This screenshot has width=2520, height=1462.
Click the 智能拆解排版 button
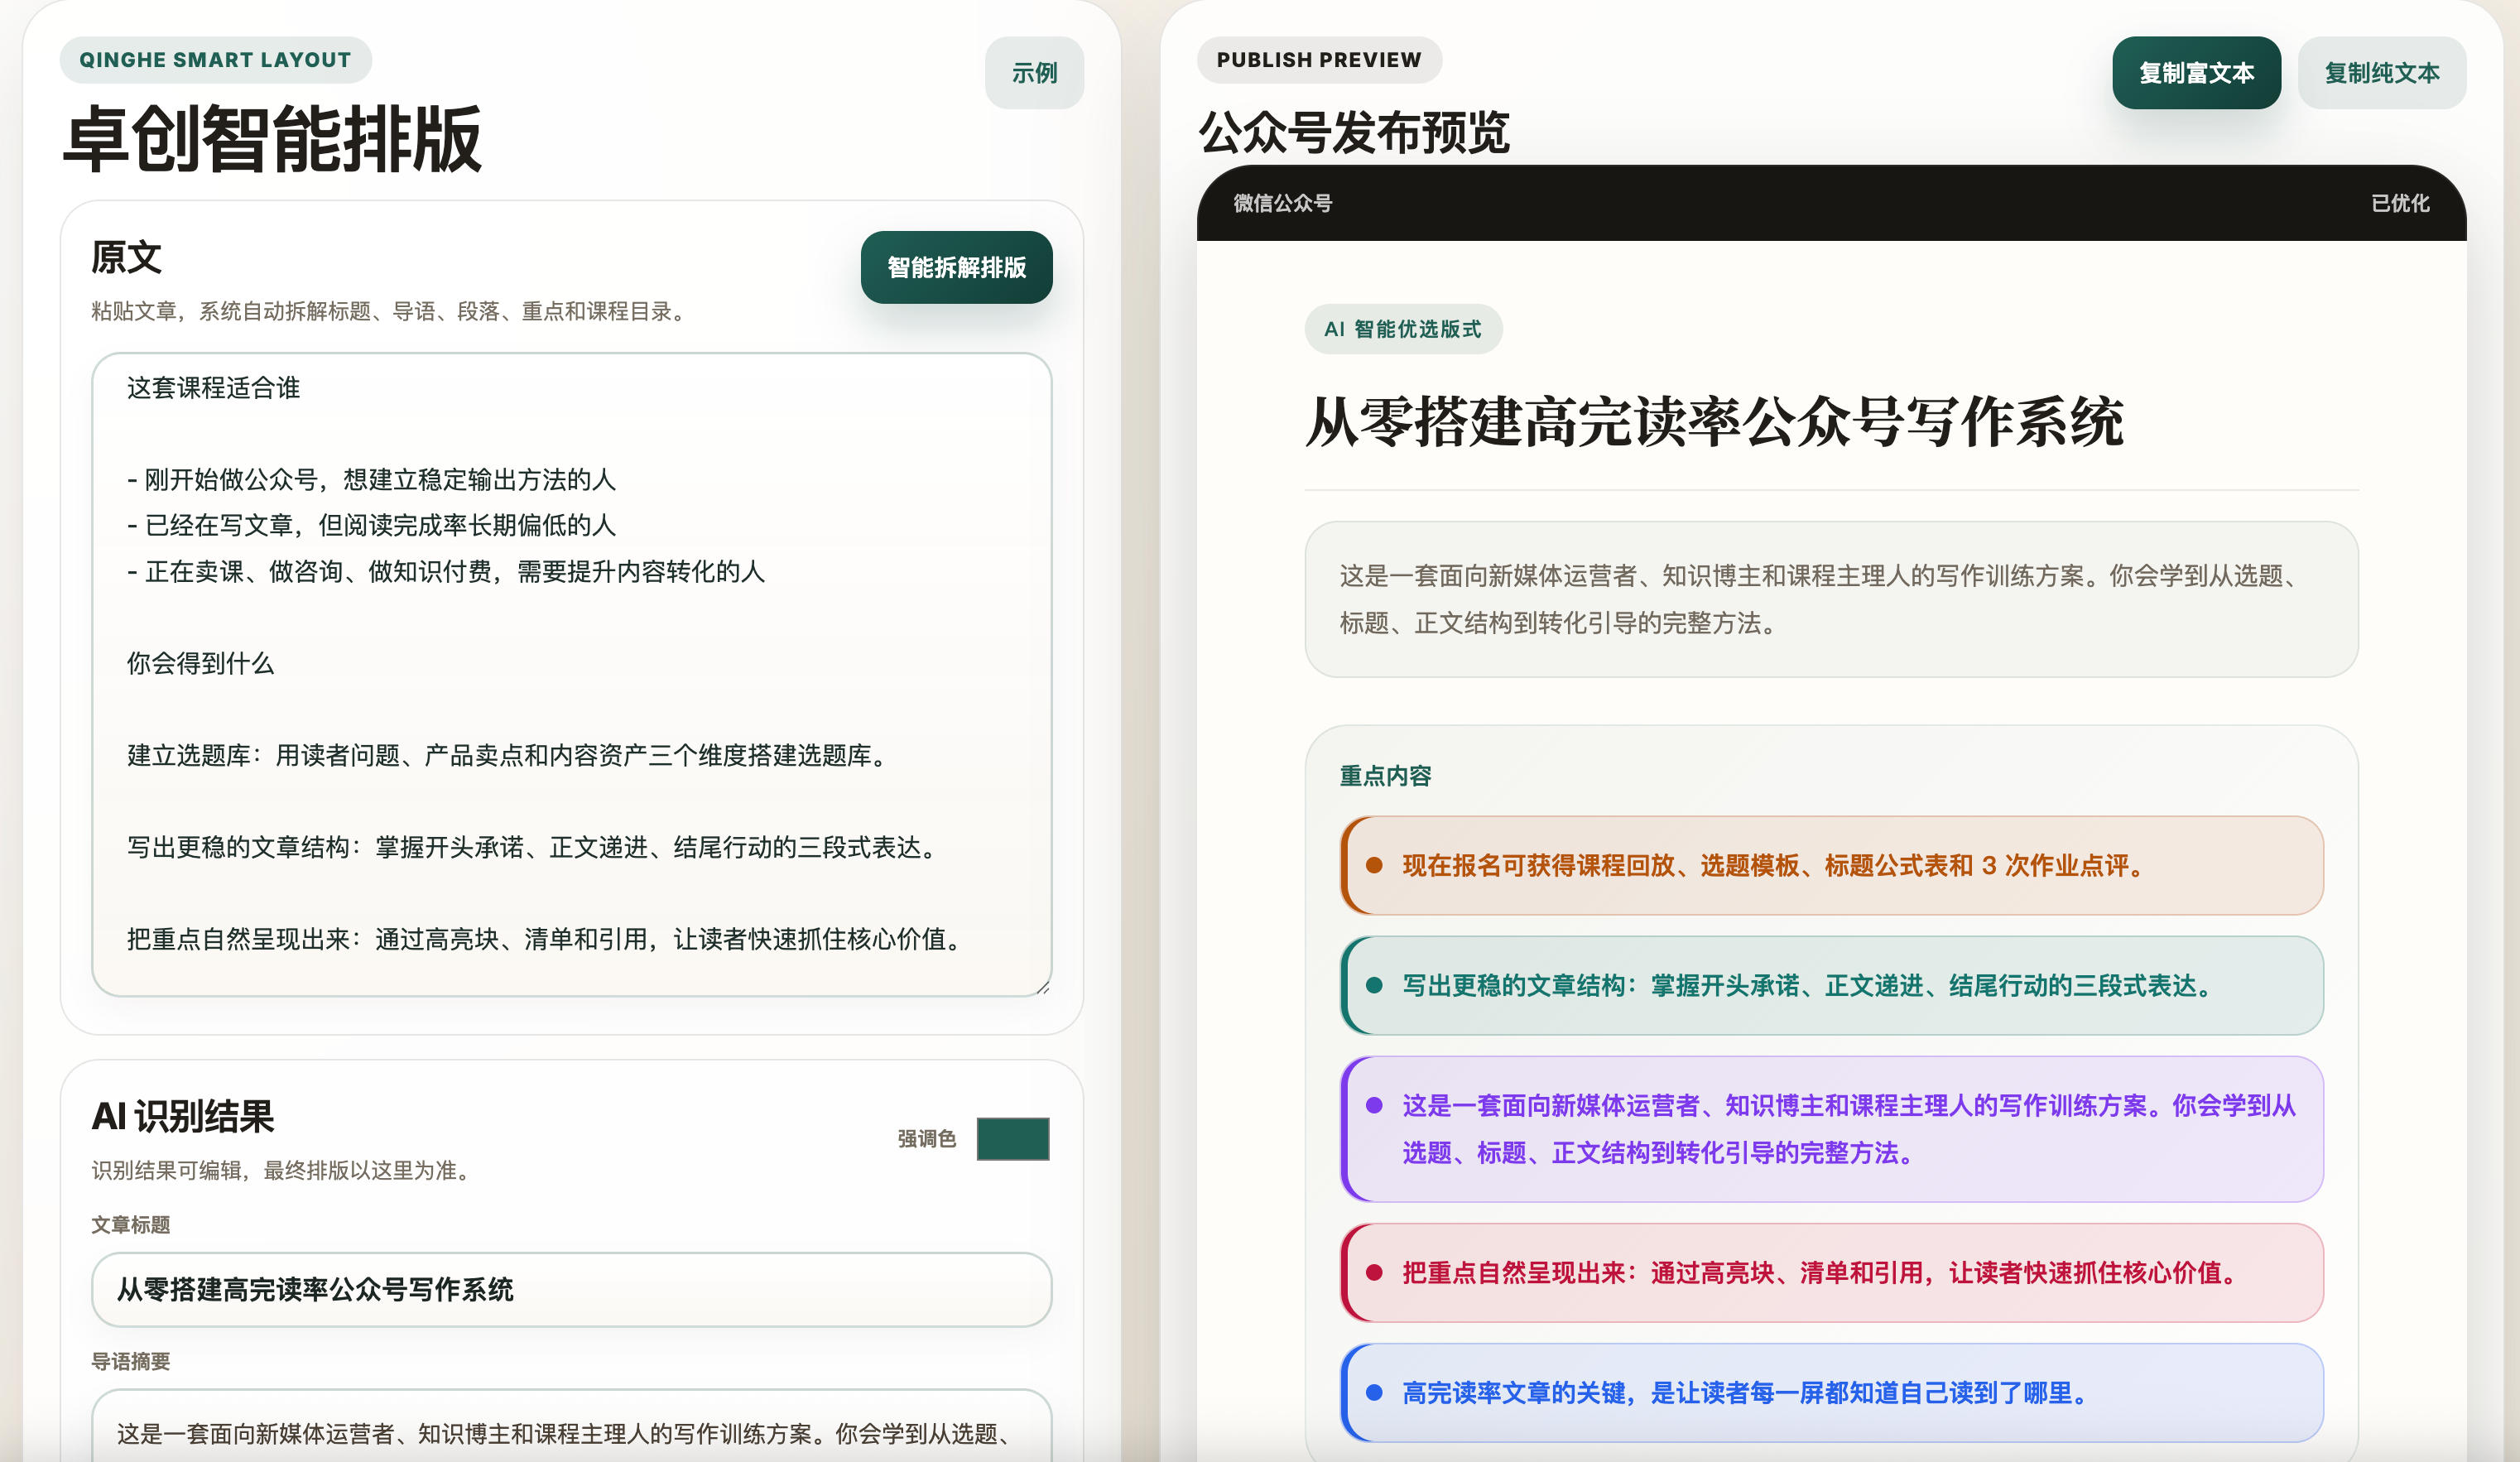coord(956,267)
